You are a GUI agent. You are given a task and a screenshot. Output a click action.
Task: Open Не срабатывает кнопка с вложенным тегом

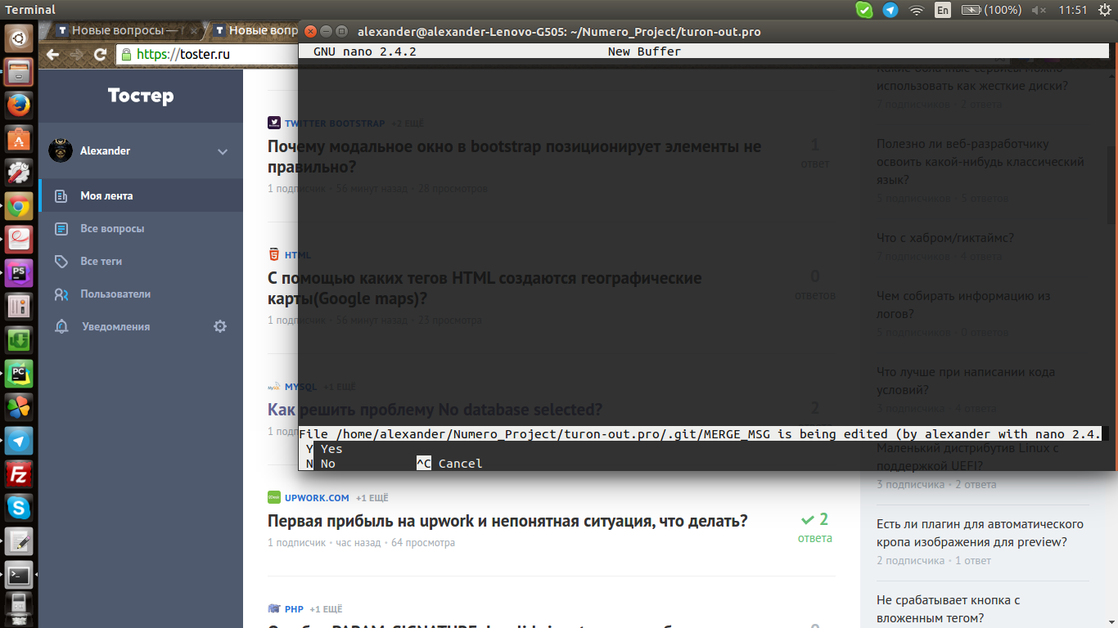[949, 609]
